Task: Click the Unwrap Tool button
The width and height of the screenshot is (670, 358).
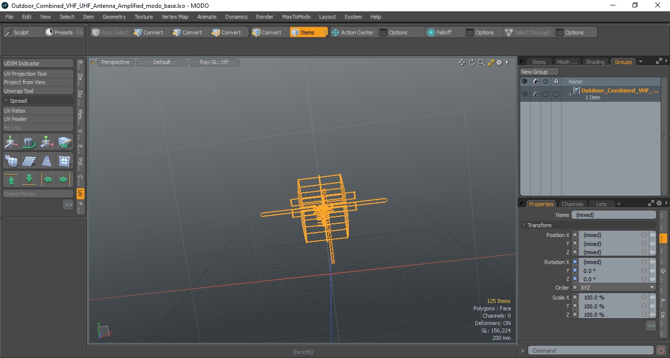Action: click(x=38, y=91)
